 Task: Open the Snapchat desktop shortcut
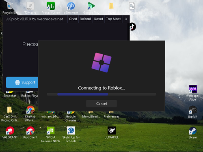10,94
